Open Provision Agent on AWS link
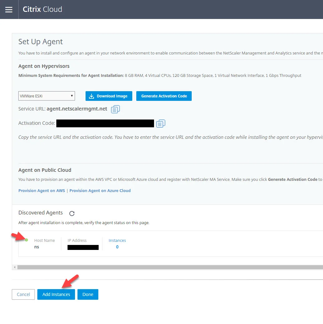 pos(41,190)
